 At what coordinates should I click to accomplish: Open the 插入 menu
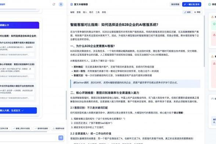(x=85, y=12)
